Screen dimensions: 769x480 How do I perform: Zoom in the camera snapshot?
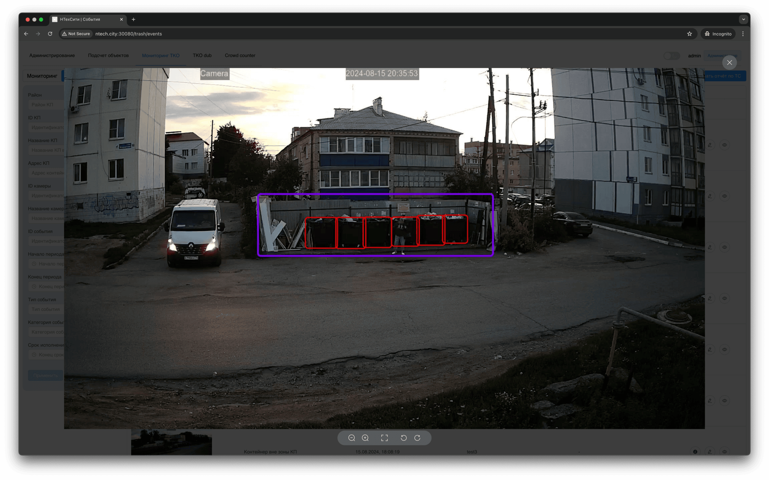point(365,438)
